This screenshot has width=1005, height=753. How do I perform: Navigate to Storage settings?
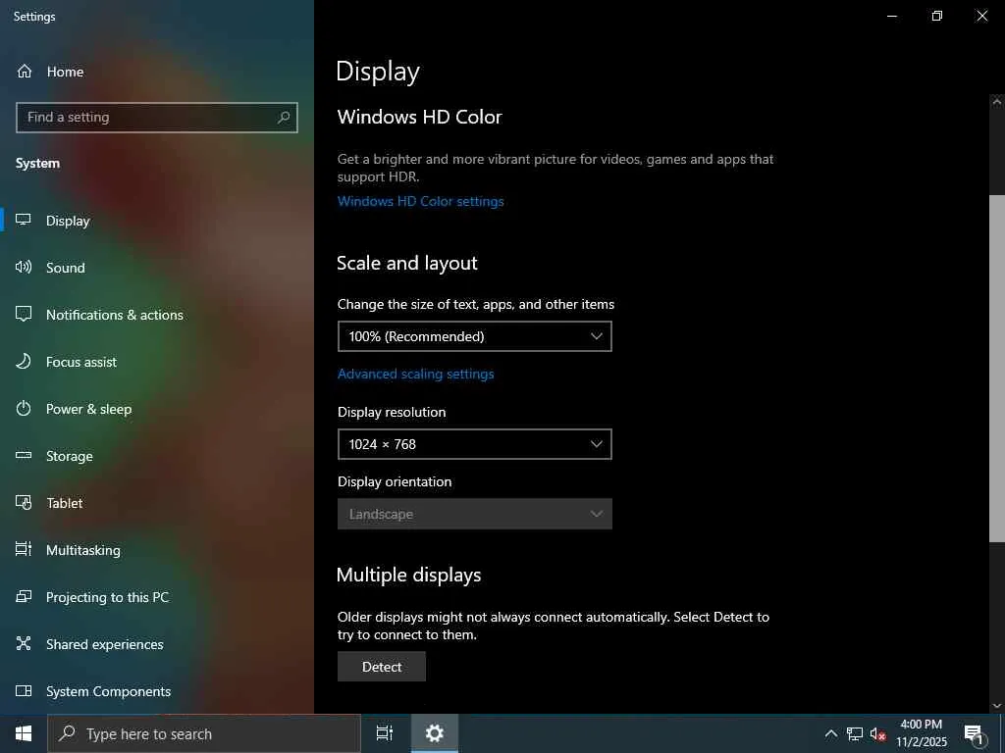[x=157, y=456]
